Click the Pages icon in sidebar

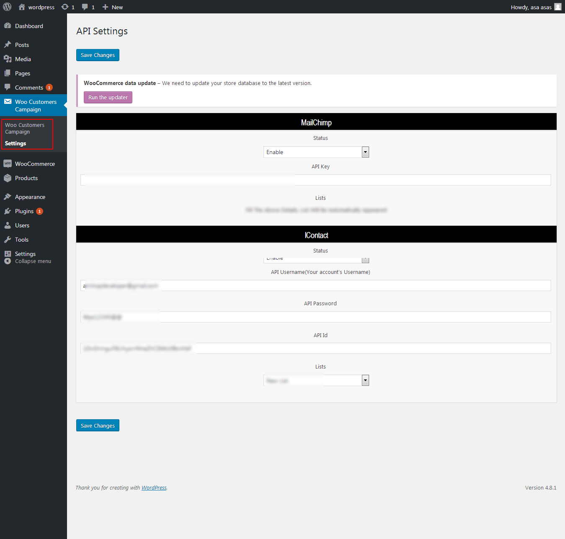pos(8,73)
